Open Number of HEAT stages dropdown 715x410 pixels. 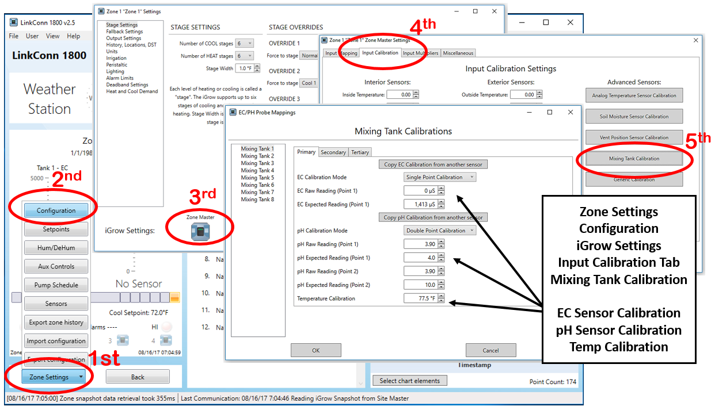click(x=245, y=56)
